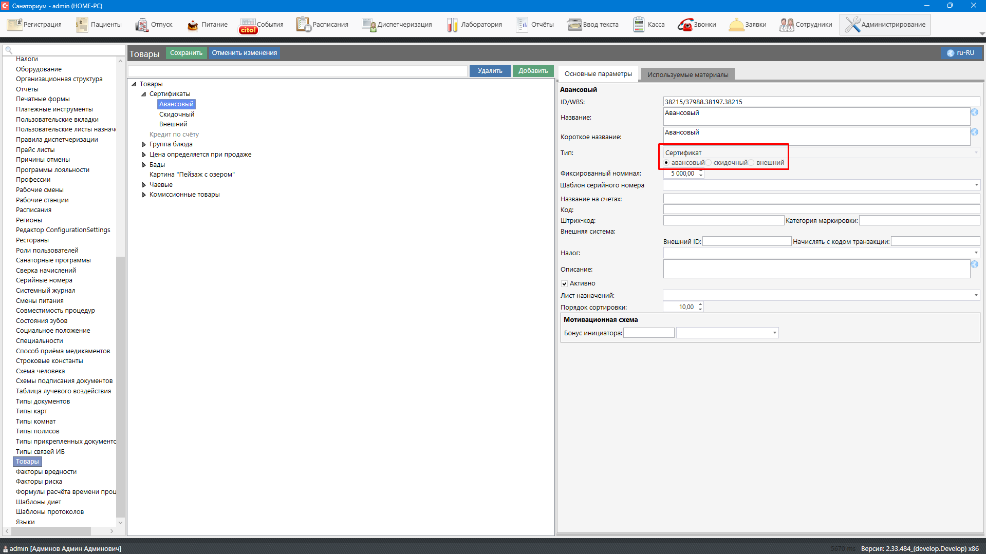This screenshot has height=554, width=986.
Task: Open the Заявки bell icon
Action: [736, 25]
